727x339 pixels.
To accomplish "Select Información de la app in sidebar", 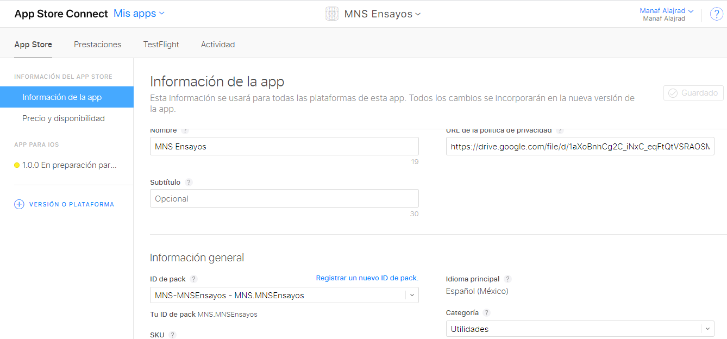I will [67, 97].
